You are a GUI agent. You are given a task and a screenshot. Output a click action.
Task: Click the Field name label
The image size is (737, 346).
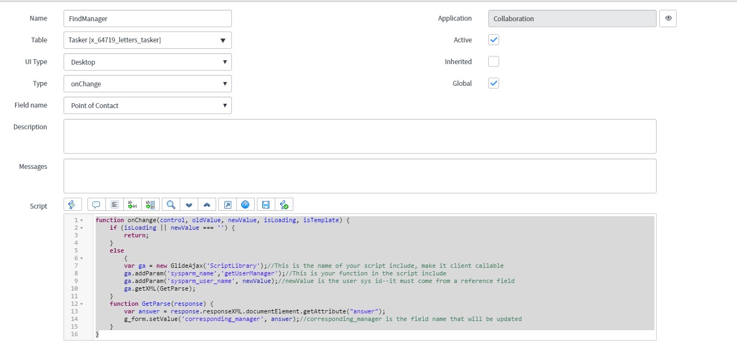coord(31,105)
